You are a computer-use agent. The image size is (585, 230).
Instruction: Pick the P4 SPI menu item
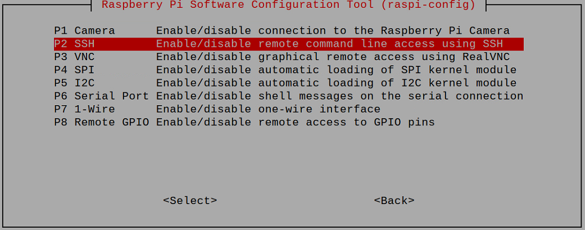(289, 70)
